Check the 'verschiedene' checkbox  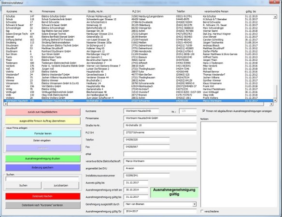202,211
